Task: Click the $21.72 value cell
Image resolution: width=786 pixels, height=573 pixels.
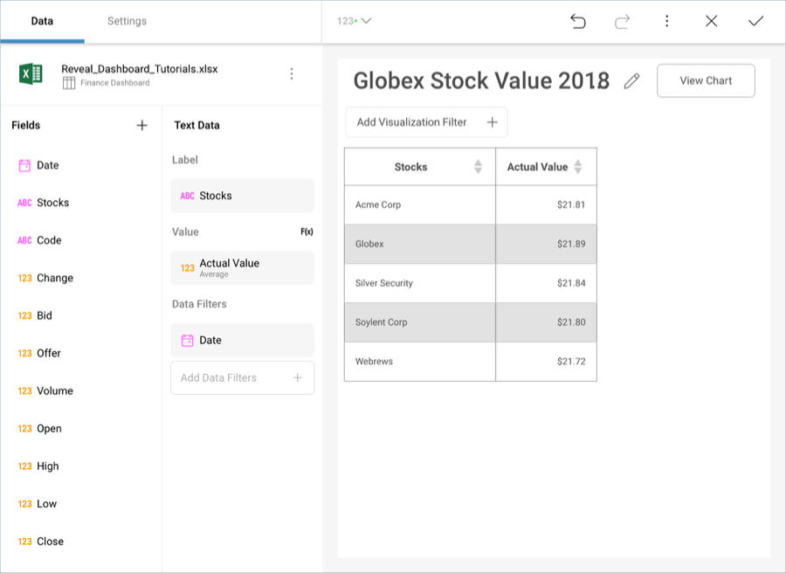Action: (547, 362)
